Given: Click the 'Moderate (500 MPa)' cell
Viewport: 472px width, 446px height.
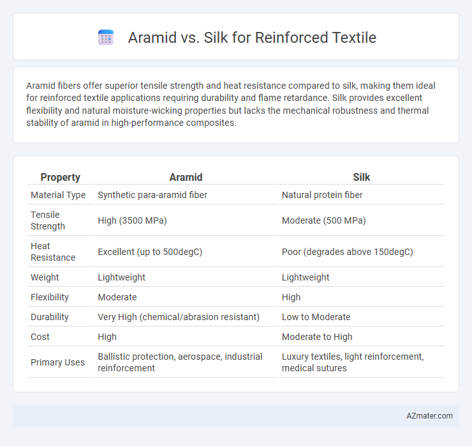Looking at the screenshot, I should [323, 220].
